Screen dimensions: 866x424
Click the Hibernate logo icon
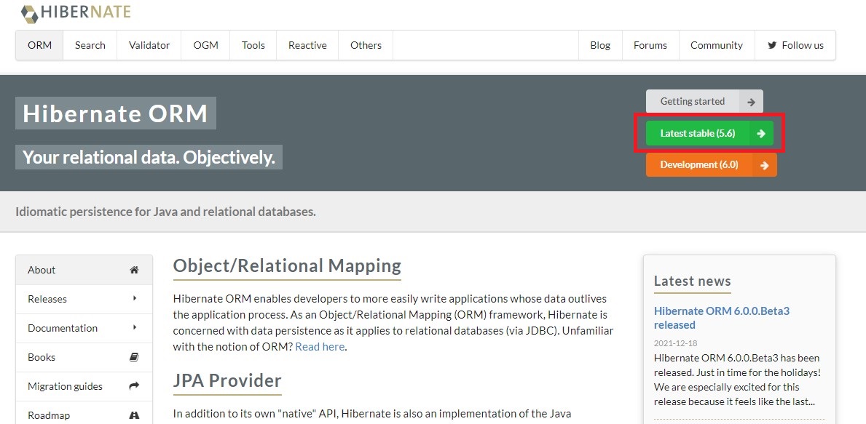click(x=30, y=13)
